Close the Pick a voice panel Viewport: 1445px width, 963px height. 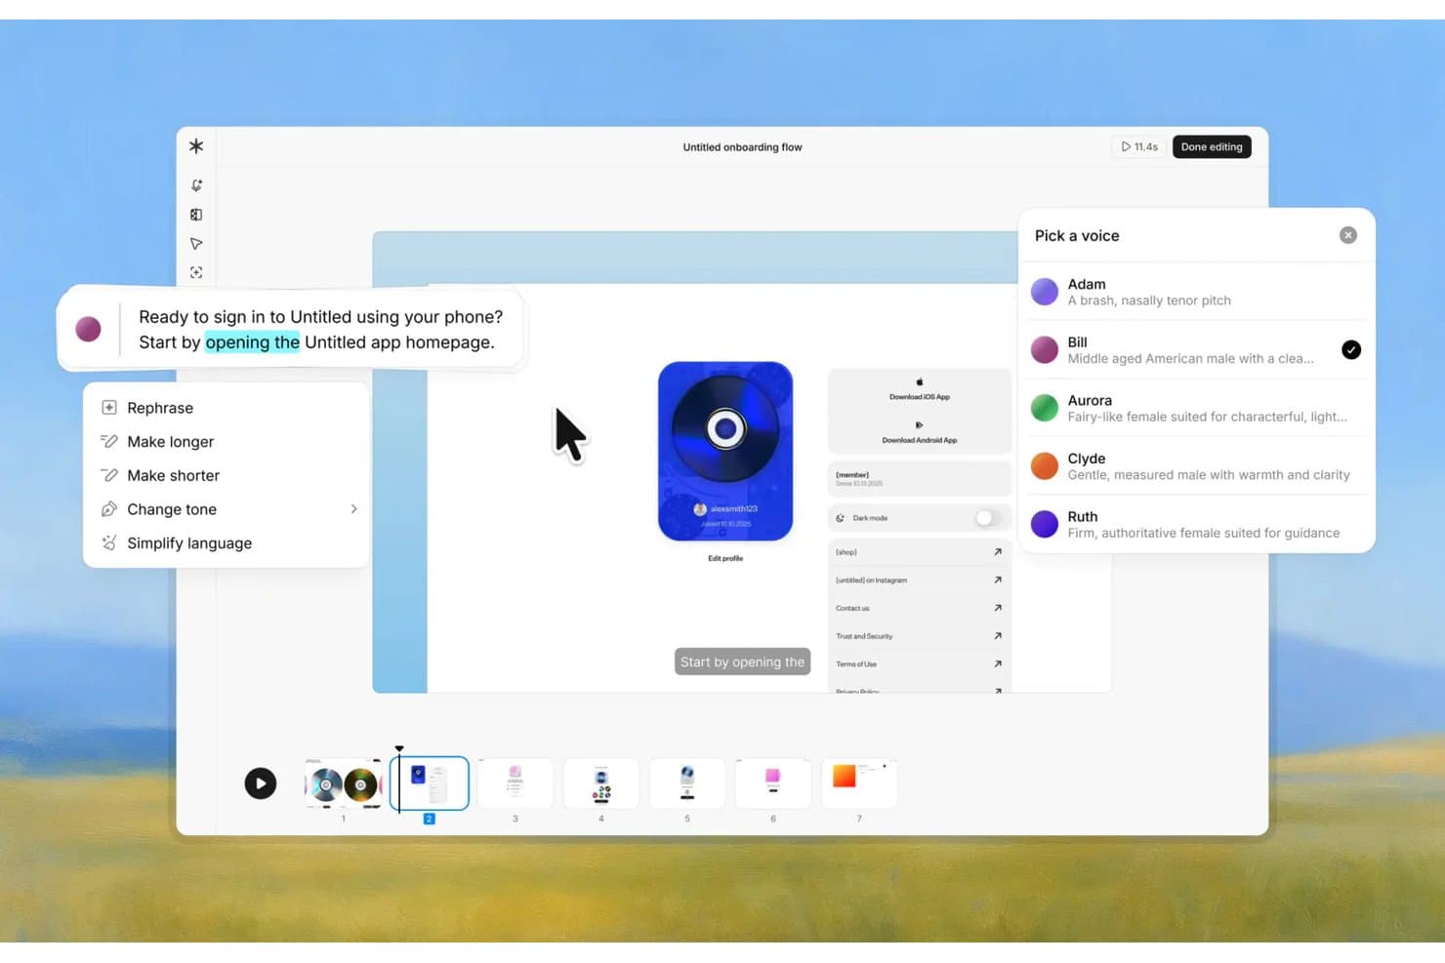[1348, 235]
